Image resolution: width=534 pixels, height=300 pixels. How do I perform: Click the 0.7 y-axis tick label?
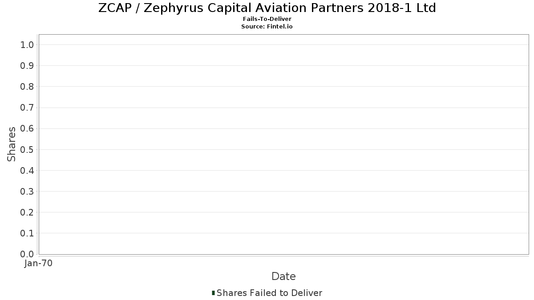27,108
